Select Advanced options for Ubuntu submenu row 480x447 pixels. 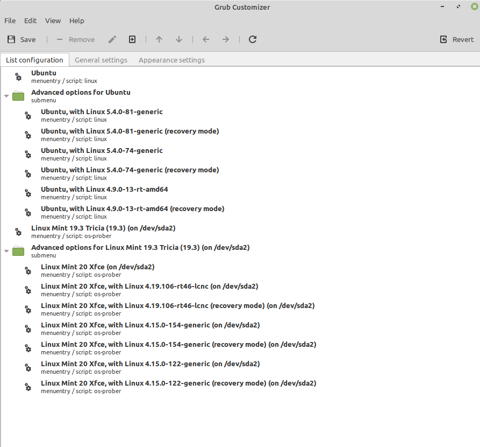pos(240,96)
